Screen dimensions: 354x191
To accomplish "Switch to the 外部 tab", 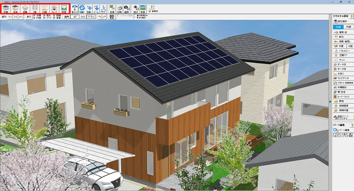I will click(x=338, y=27).
